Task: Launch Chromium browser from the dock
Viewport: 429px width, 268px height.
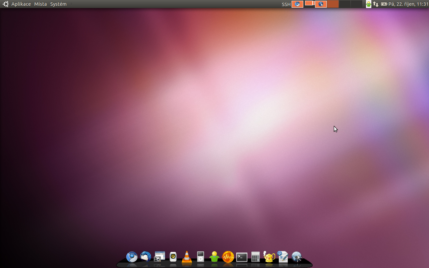Action: pyautogui.click(x=132, y=257)
